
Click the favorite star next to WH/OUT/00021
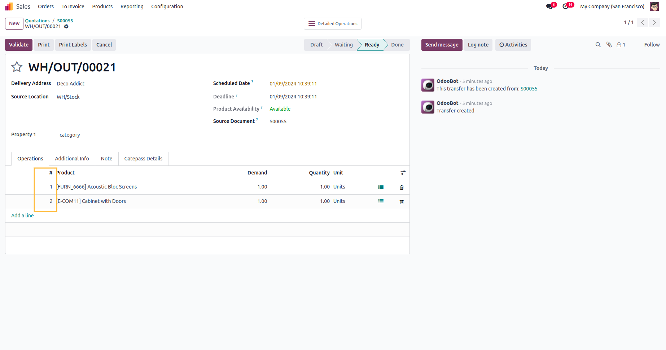click(17, 67)
